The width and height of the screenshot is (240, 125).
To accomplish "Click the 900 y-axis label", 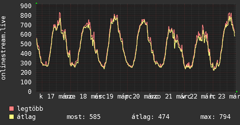I will click(x=26, y=6).
